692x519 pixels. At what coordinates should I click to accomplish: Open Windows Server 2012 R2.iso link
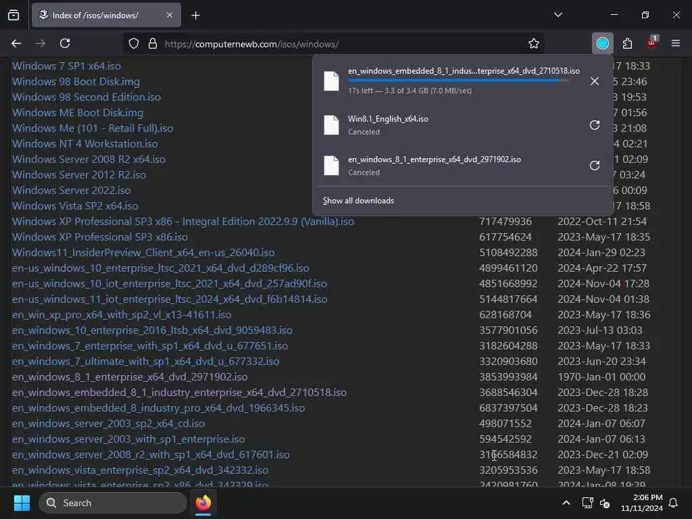[79, 175]
